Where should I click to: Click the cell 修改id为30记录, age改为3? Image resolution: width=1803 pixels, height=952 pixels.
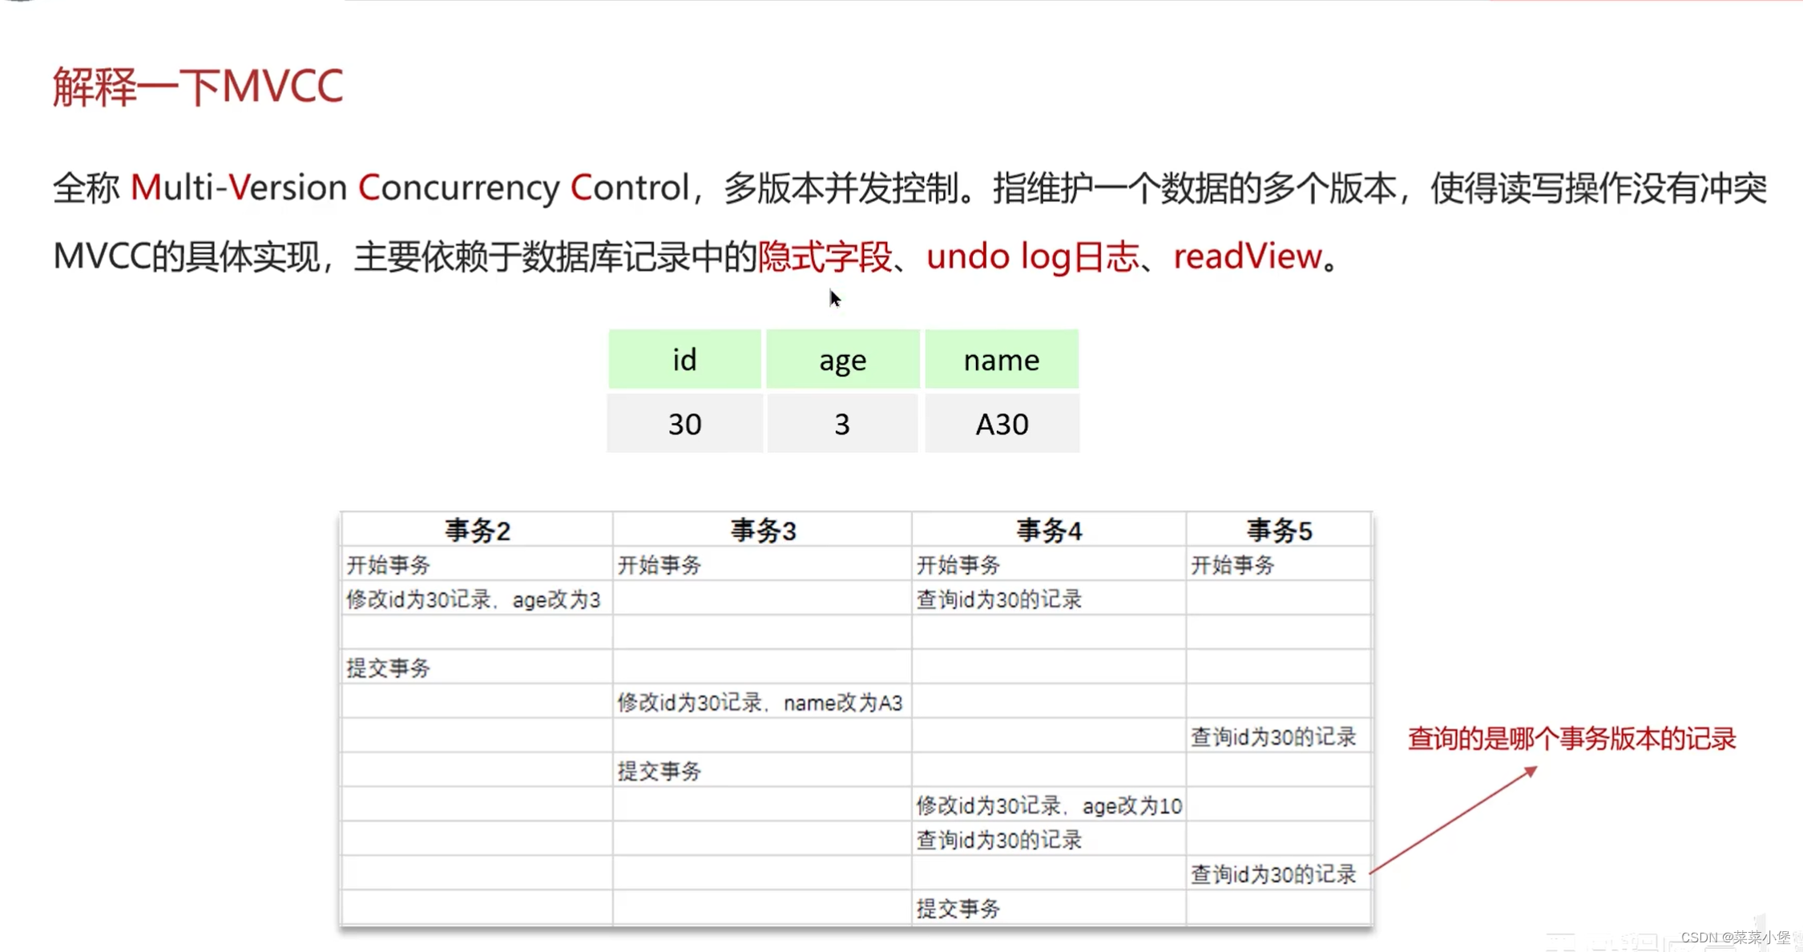click(x=473, y=599)
